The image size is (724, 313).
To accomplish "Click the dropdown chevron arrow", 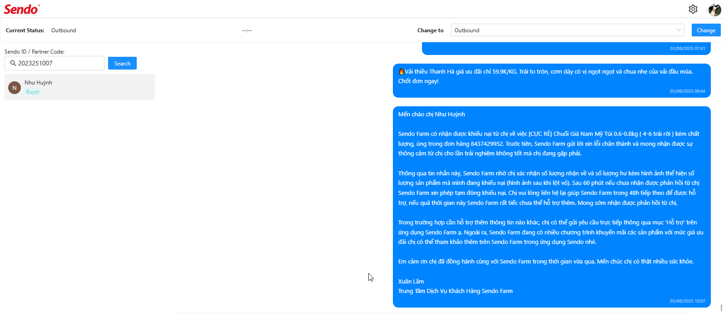I will click(x=679, y=30).
